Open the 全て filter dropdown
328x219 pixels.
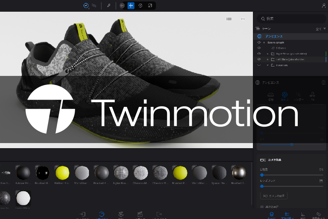point(321,29)
